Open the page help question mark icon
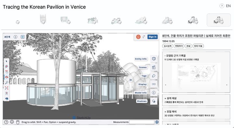The image size is (234, 128). 222,6
